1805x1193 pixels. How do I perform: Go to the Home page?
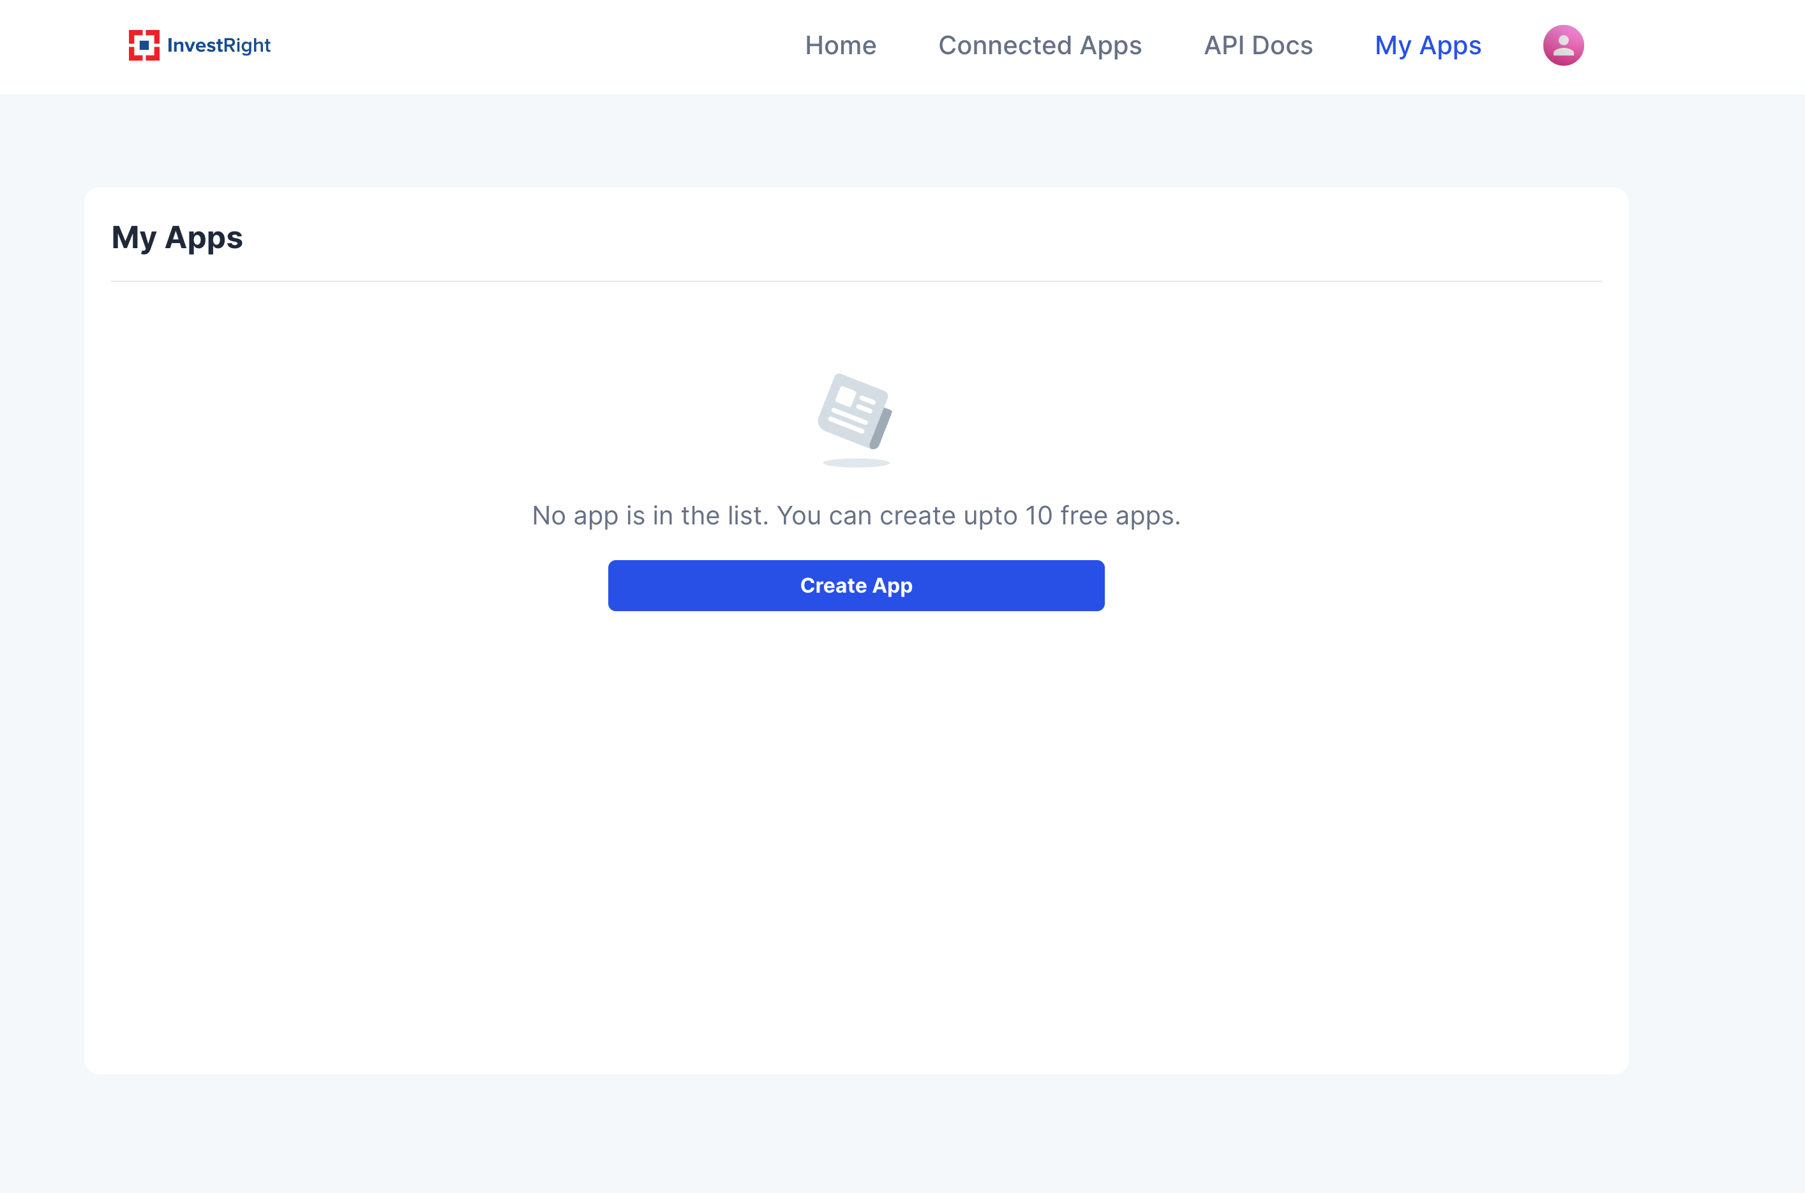point(840,46)
